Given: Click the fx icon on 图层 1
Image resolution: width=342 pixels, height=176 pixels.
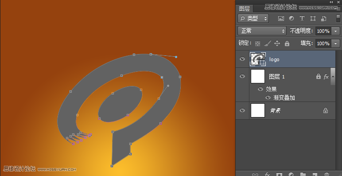Looking at the screenshot, I should (326, 76).
